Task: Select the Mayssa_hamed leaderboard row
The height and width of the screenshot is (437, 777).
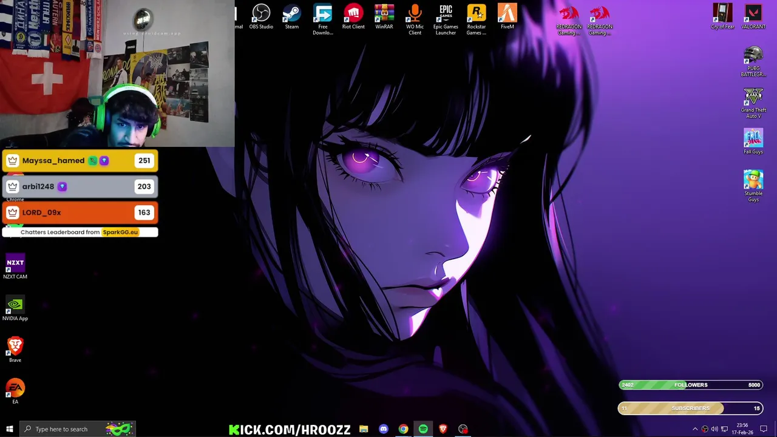Action: 80,161
